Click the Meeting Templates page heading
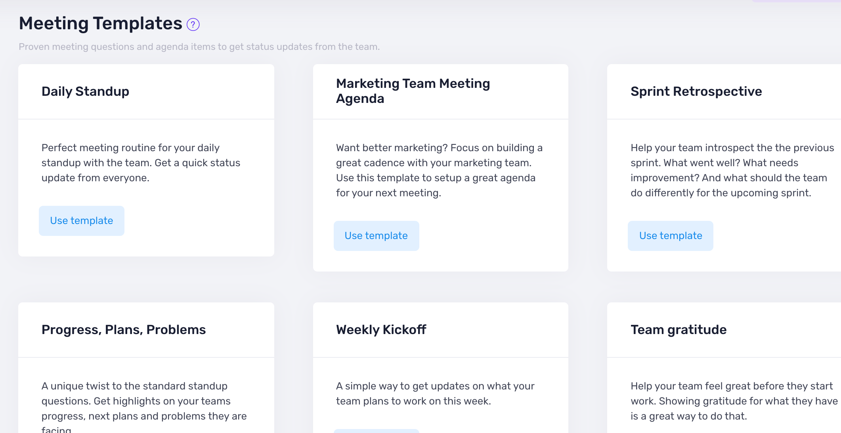Screen dimensions: 841x433 click(101, 23)
